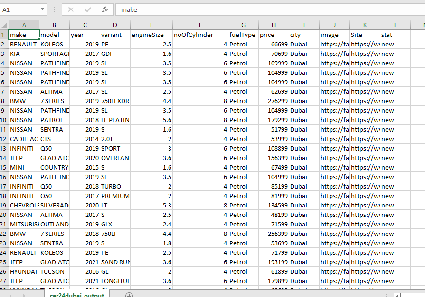Select the MINI make cell
This screenshot has width=425, height=297.
coord(24,167)
